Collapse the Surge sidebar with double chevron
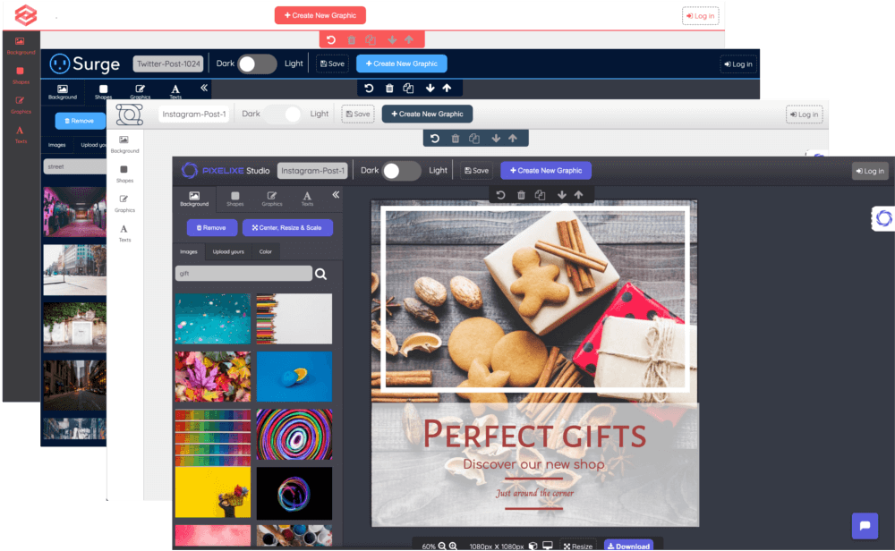Viewport: 895px width, 551px height. tap(204, 88)
